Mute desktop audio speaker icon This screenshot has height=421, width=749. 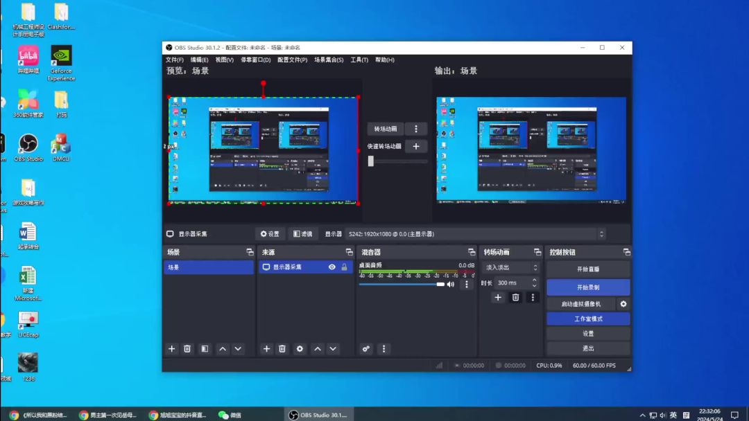(x=451, y=284)
